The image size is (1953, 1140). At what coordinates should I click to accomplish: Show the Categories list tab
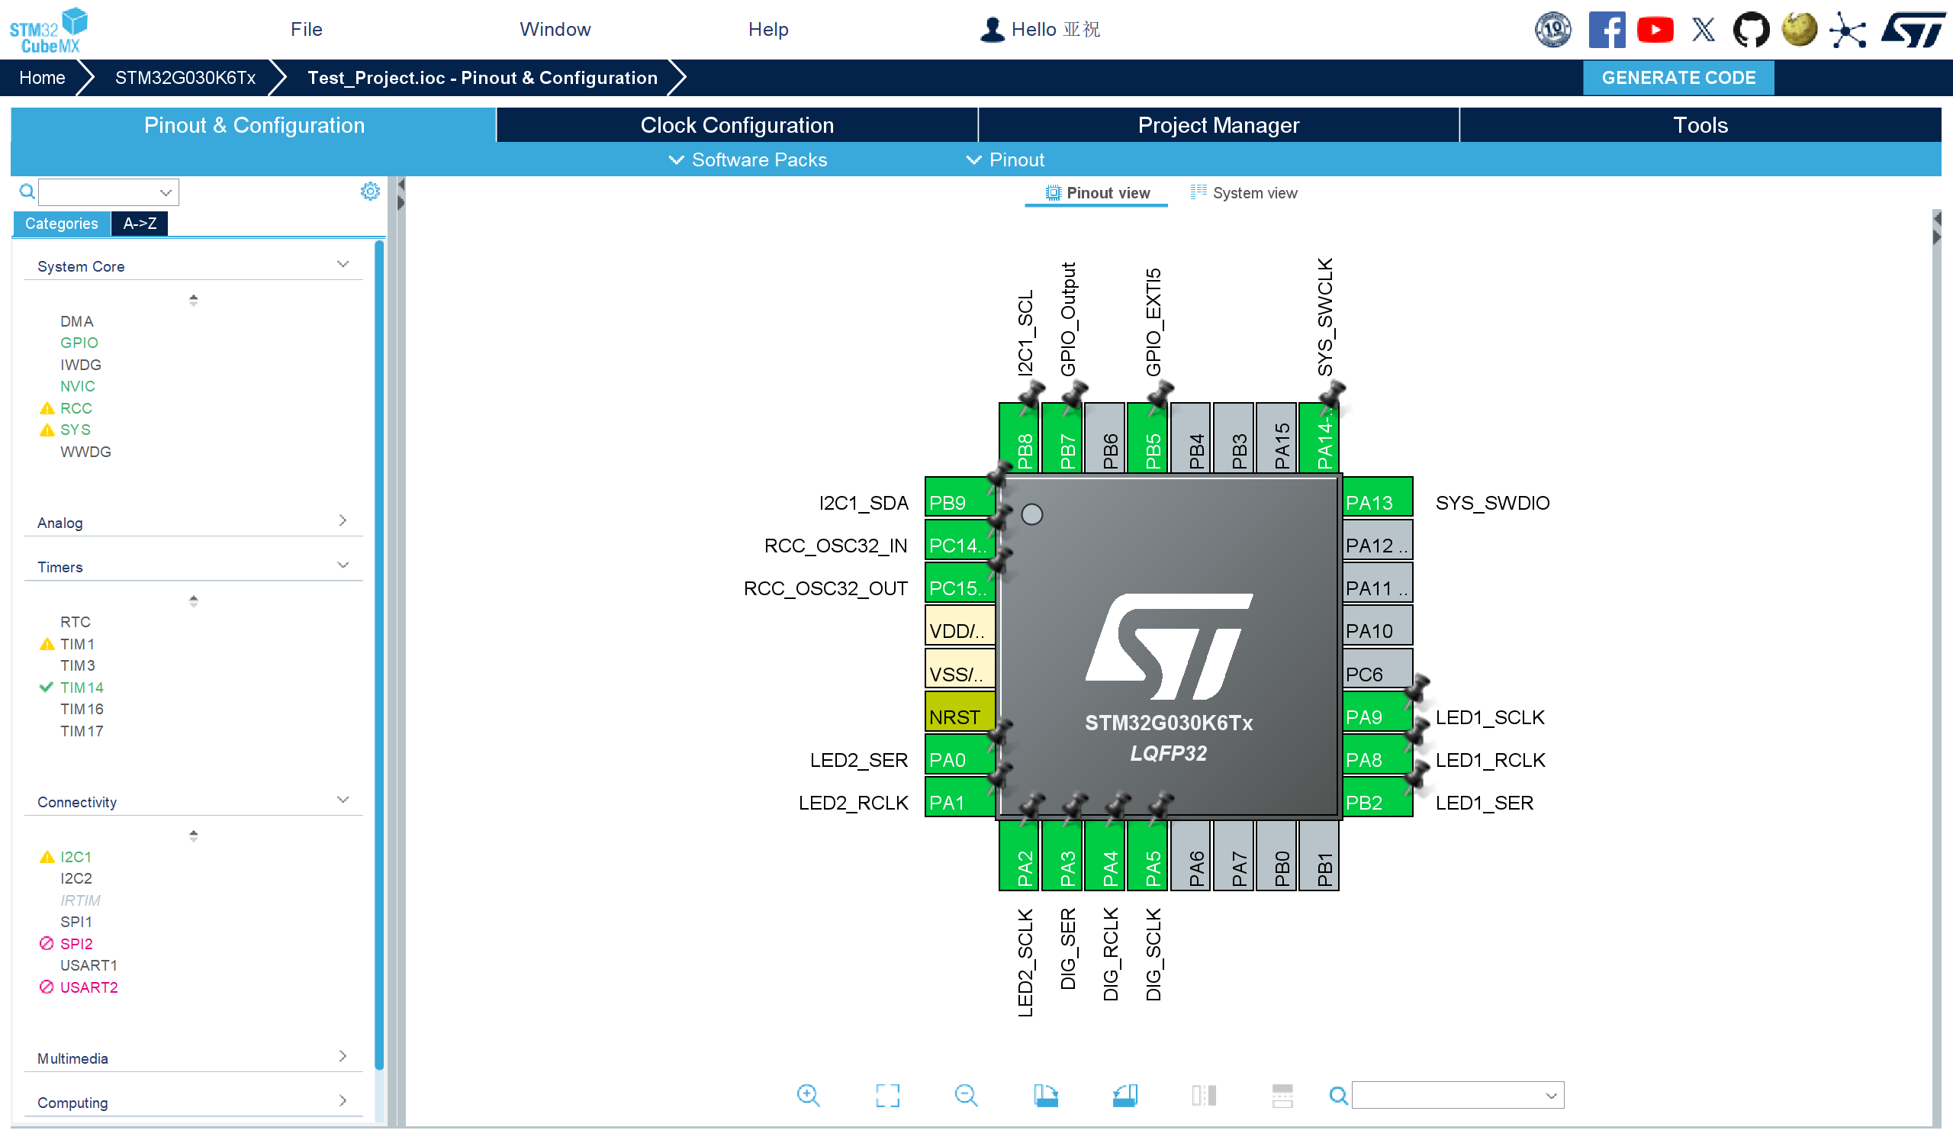coord(61,224)
